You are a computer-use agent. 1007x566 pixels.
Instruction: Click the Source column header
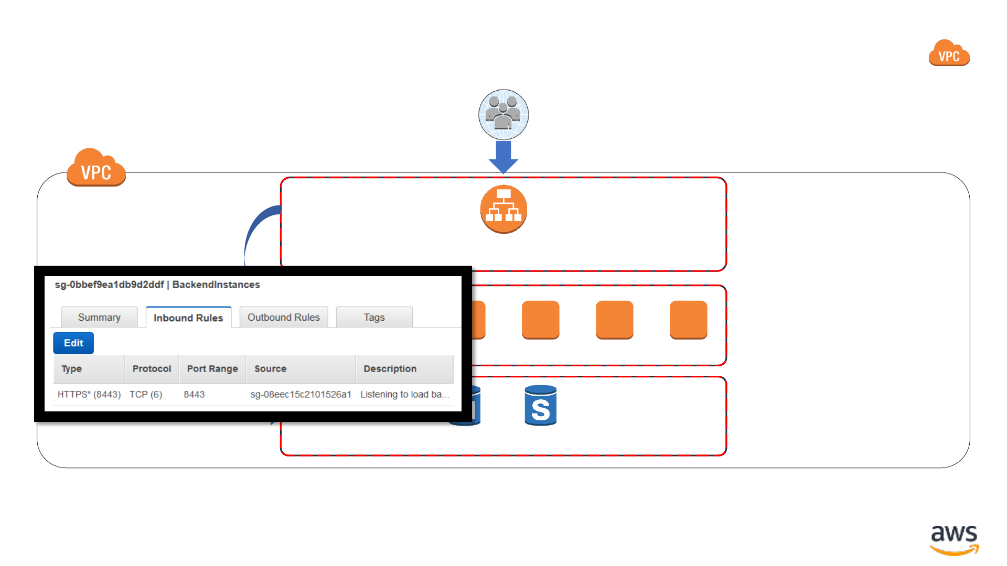(x=301, y=369)
